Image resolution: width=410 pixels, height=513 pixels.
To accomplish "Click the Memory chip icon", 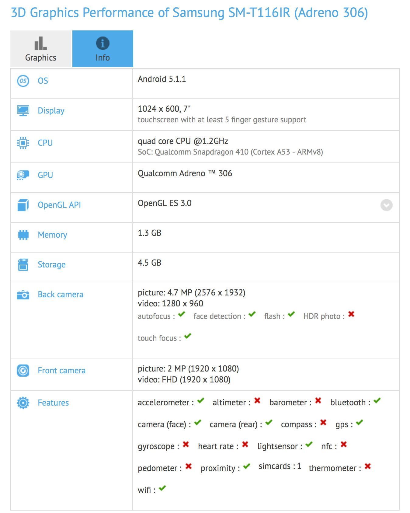I will click(23, 235).
